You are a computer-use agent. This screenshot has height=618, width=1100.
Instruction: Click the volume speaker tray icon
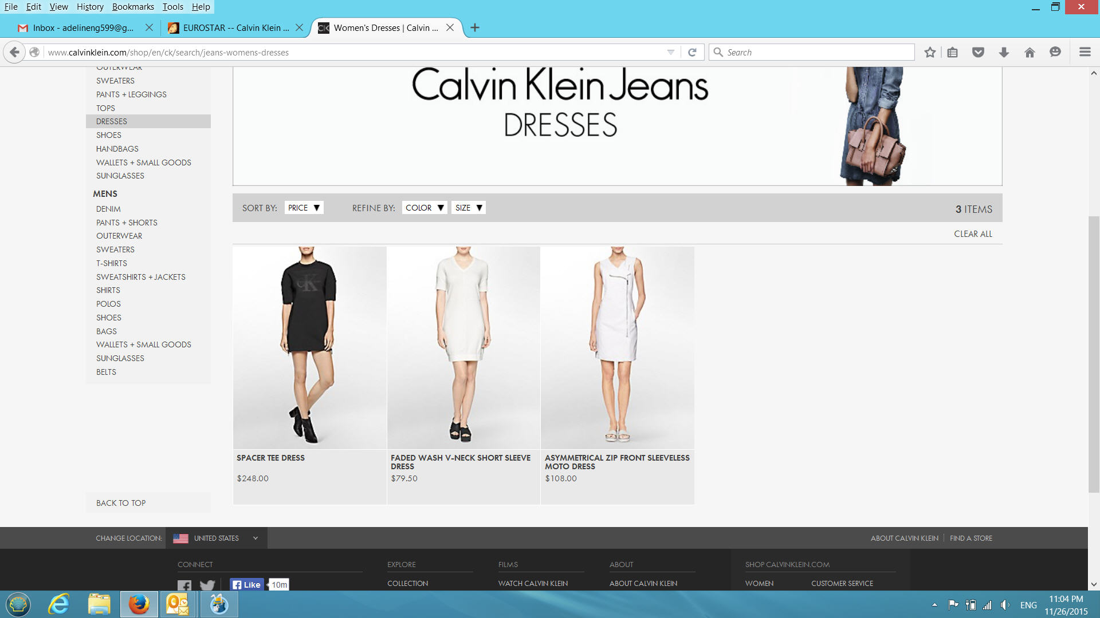pyautogui.click(x=1005, y=605)
